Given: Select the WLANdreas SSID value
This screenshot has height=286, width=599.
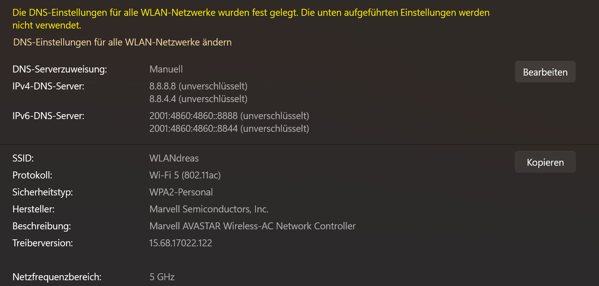Looking at the screenshot, I should click(174, 158).
